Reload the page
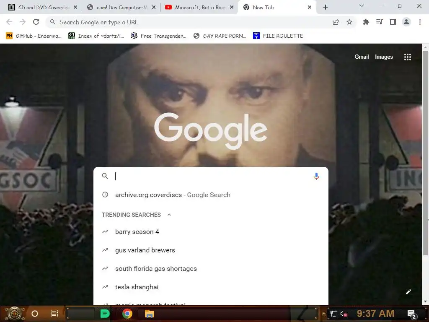Screen dimensions: 429x322 (36, 22)
